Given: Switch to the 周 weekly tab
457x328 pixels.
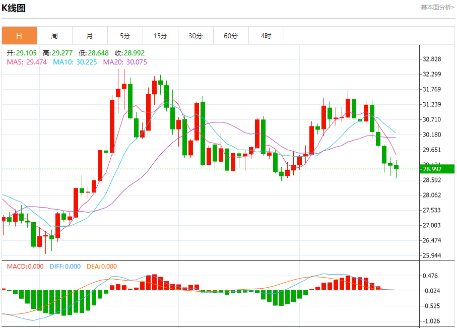Looking at the screenshot, I should pyautogui.click(x=54, y=36).
